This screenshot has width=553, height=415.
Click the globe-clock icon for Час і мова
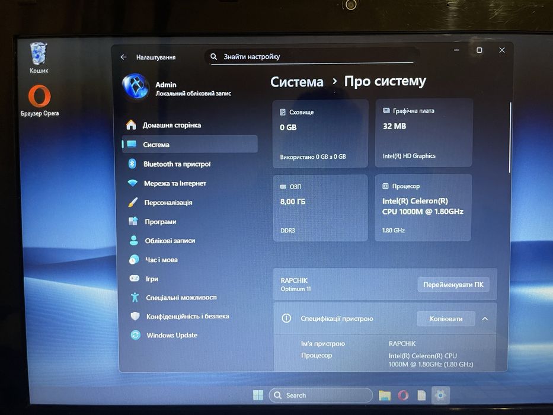134,260
